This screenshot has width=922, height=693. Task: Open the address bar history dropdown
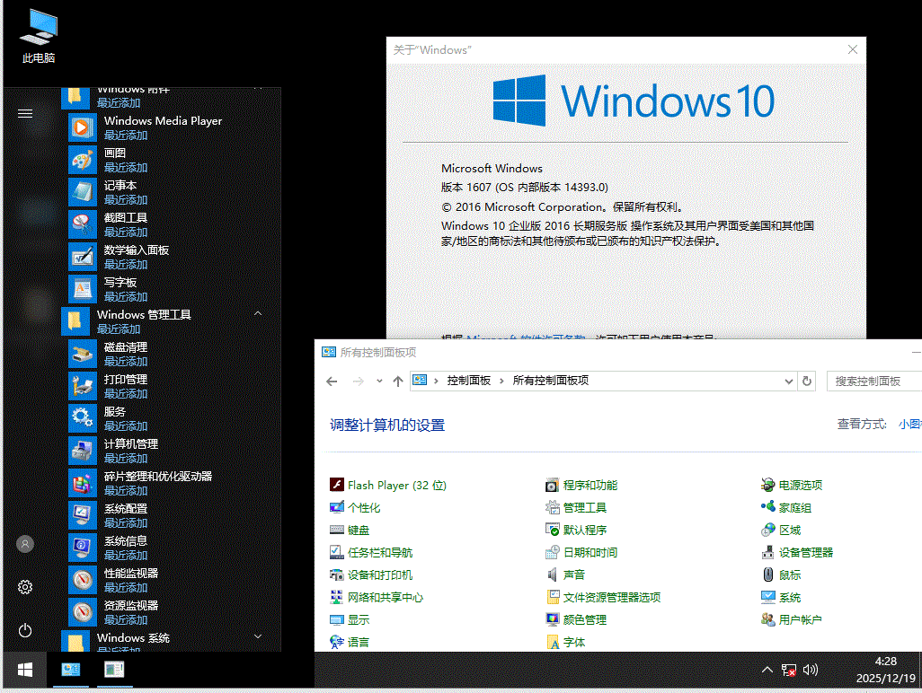pyautogui.click(x=788, y=381)
